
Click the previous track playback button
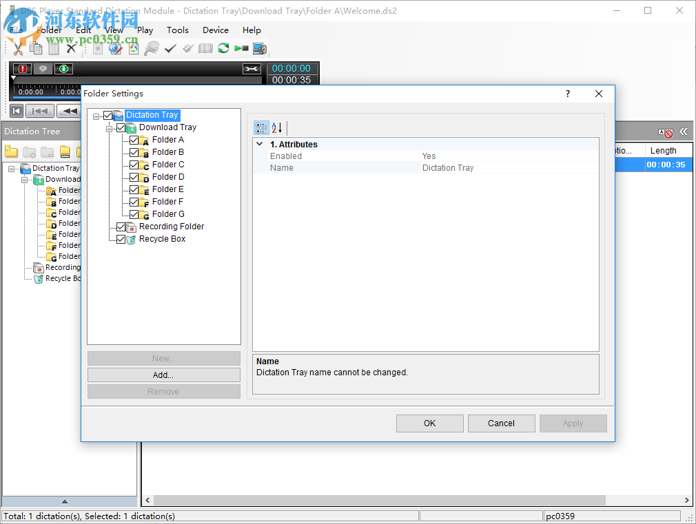(40, 110)
